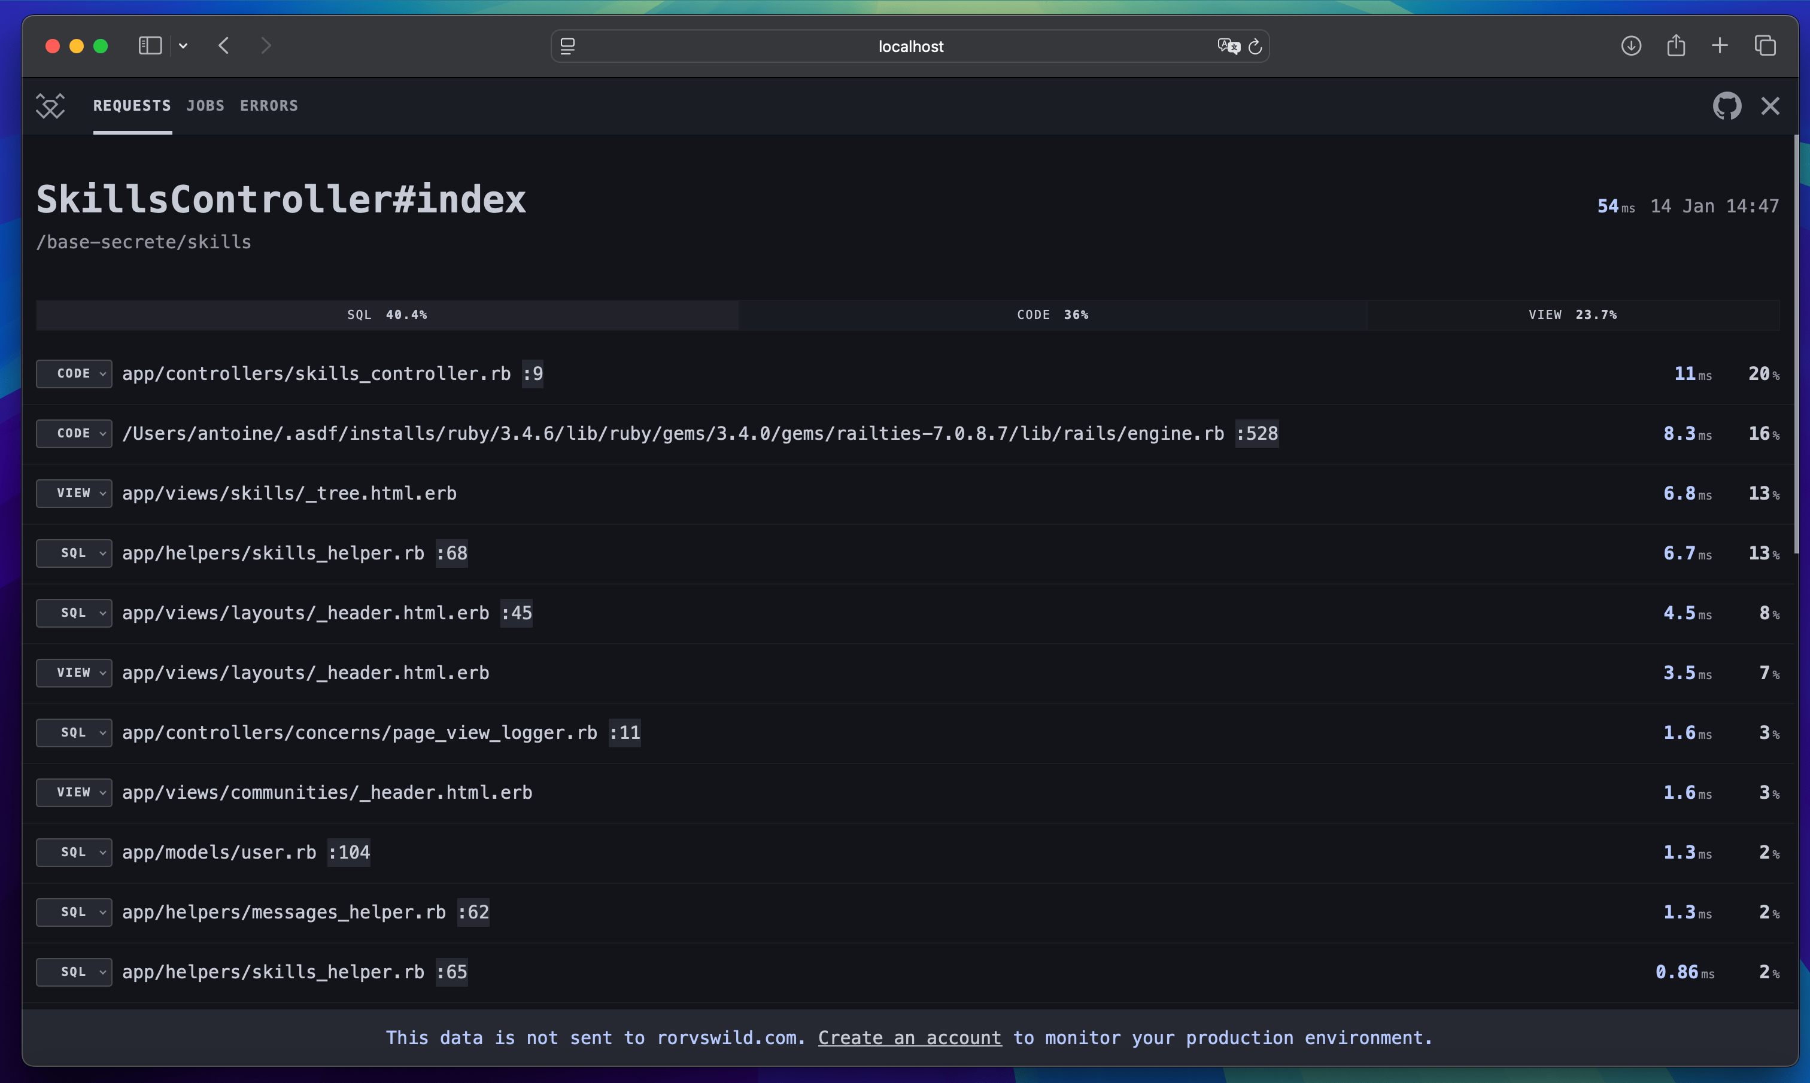Select the SQL 40.4% bar segment
The height and width of the screenshot is (1083, 1810).
387,315
